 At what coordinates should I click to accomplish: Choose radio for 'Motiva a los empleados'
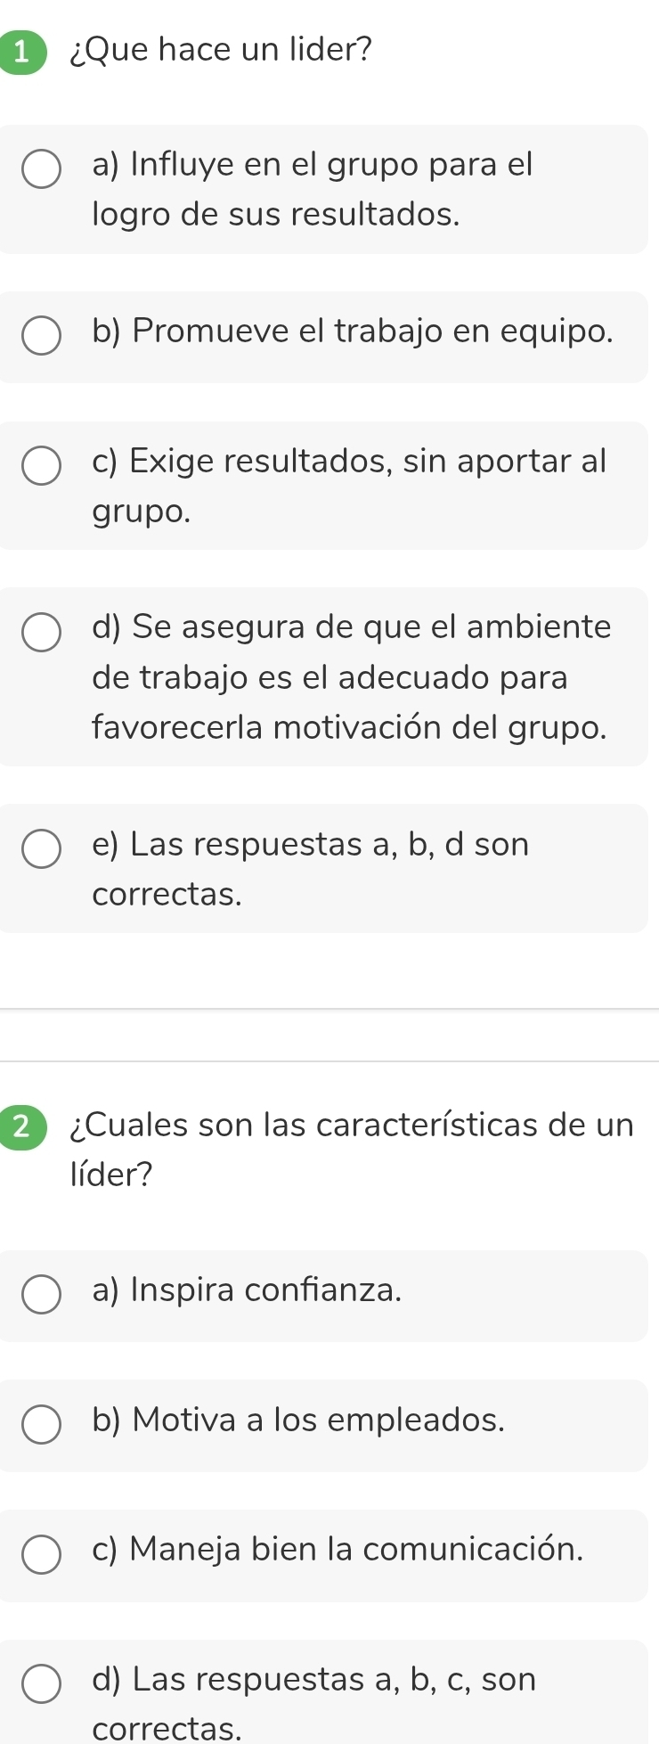click(41, 1424)
